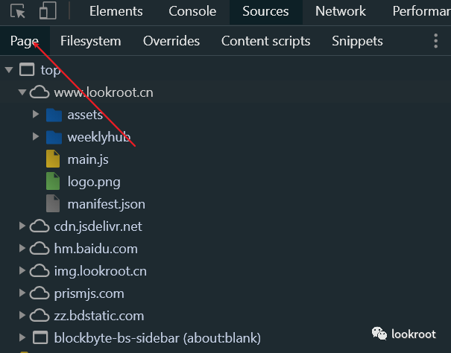Select the zz.bdstatic.com entry
The image size is (451, 353).
click(99, 317)
